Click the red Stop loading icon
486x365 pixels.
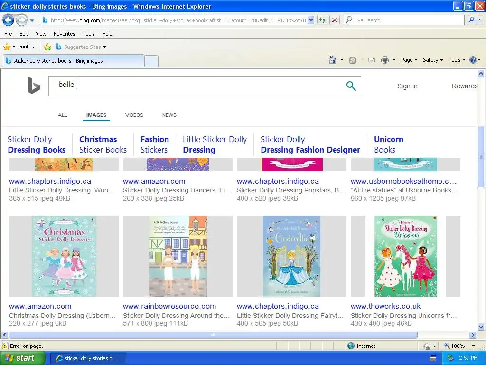(335, 20)
